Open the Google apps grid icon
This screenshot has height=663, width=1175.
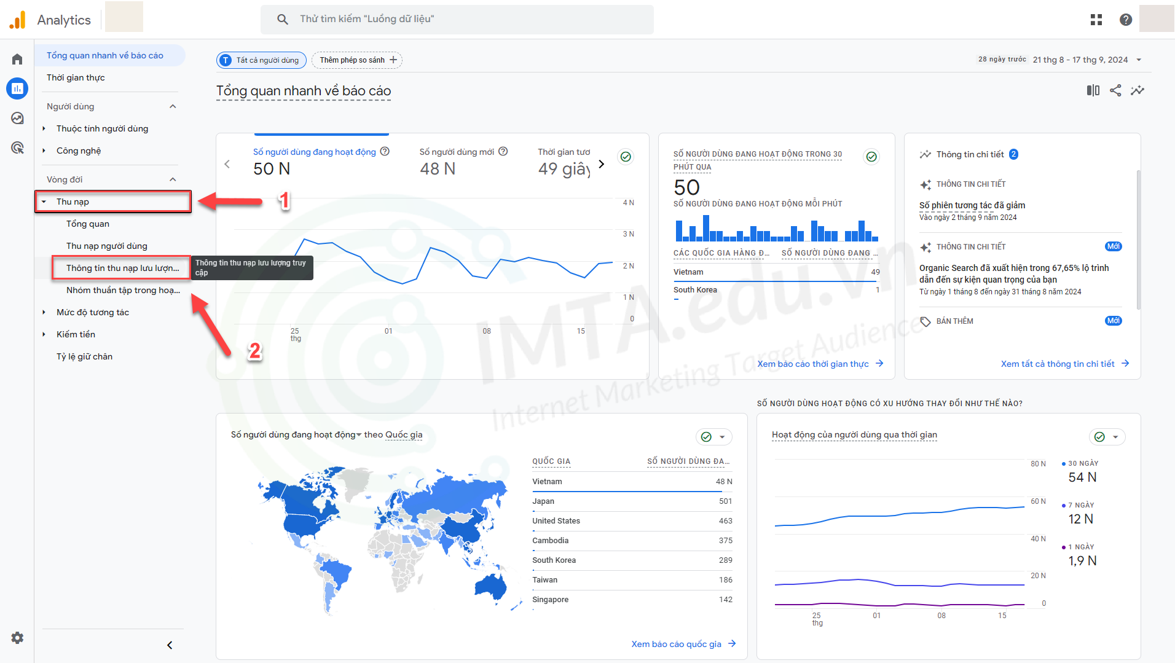[1096, 20]
